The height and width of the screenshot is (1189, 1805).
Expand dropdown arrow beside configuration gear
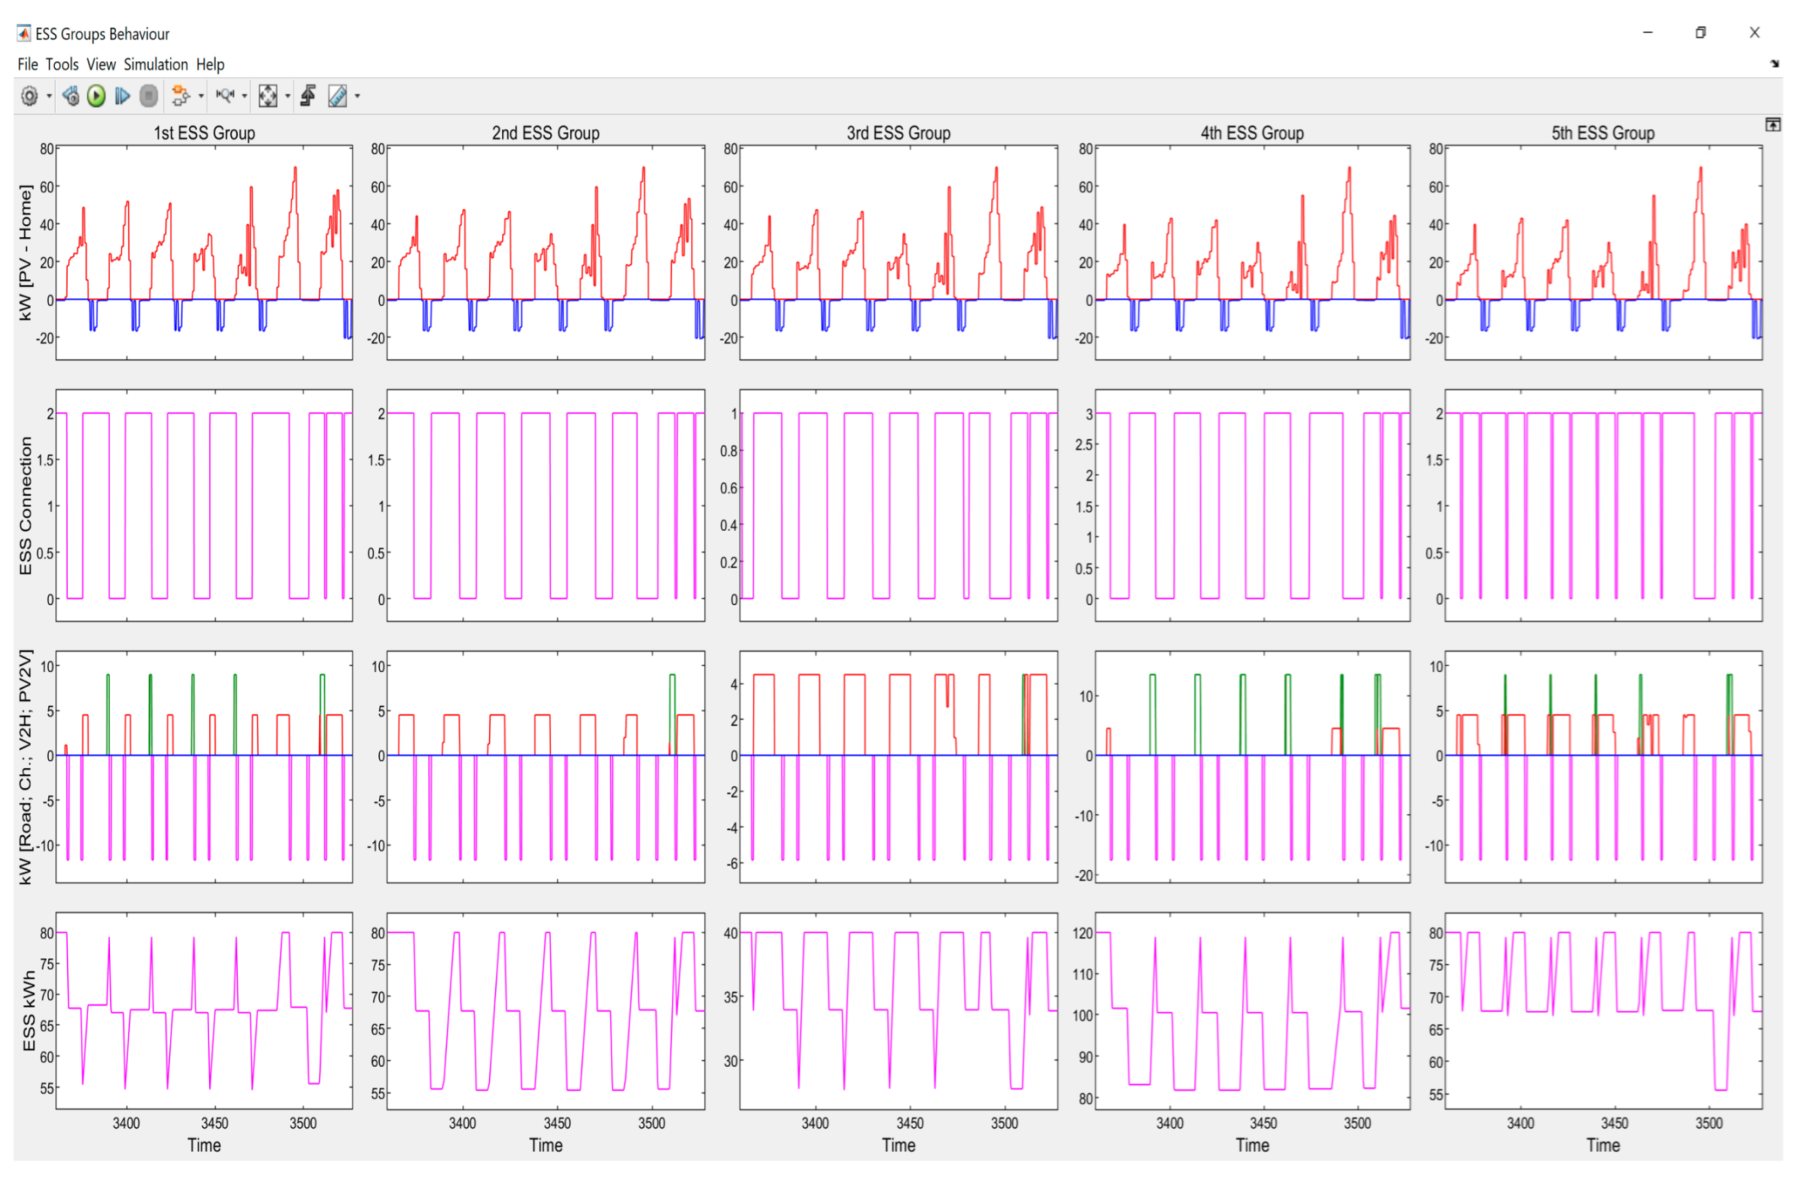pos(49,97)
